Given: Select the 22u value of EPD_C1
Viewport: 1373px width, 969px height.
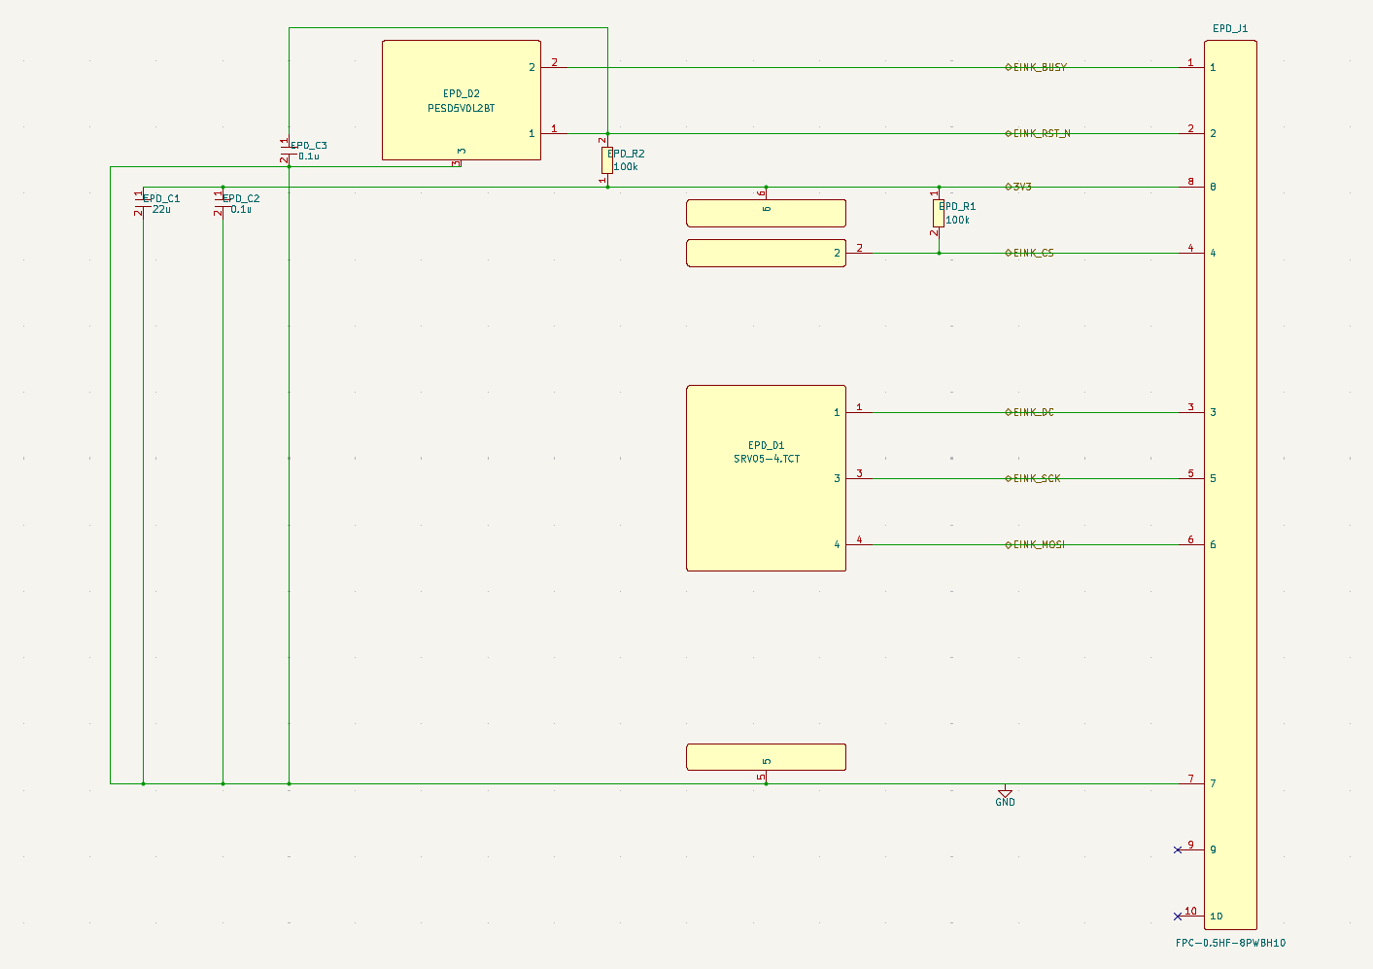Looking at the screenshot, I should click(161, 210).
